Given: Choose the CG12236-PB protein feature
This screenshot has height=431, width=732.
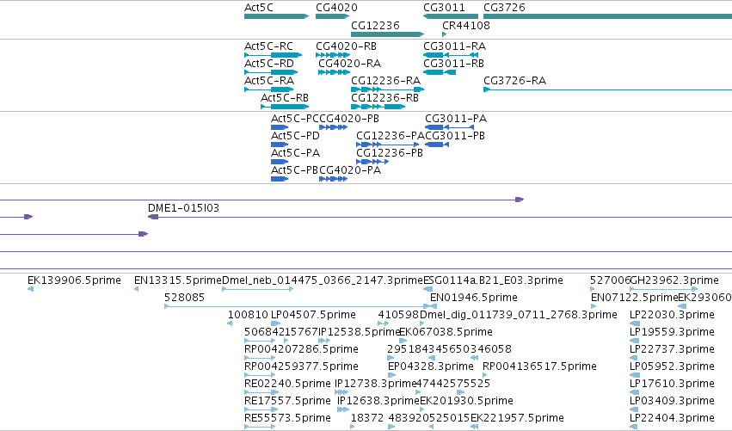Looking at the screenshot, I should point(372,162).
